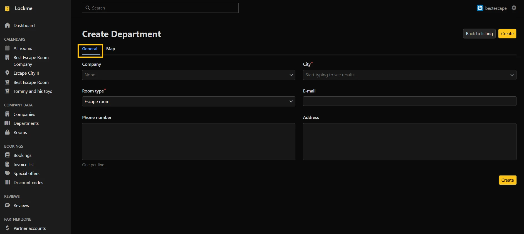Click the Departments map icon in sidebar
The image size is (524, 234).
click(8, 123)
